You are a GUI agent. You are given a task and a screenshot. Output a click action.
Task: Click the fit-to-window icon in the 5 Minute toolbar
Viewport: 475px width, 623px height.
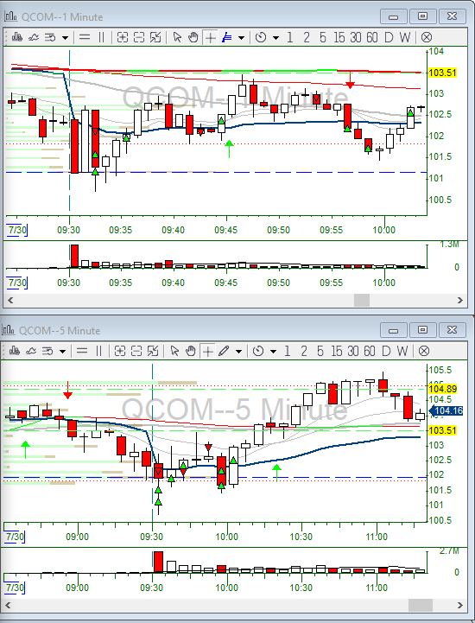pyautogui.click(x=153, y=351)
